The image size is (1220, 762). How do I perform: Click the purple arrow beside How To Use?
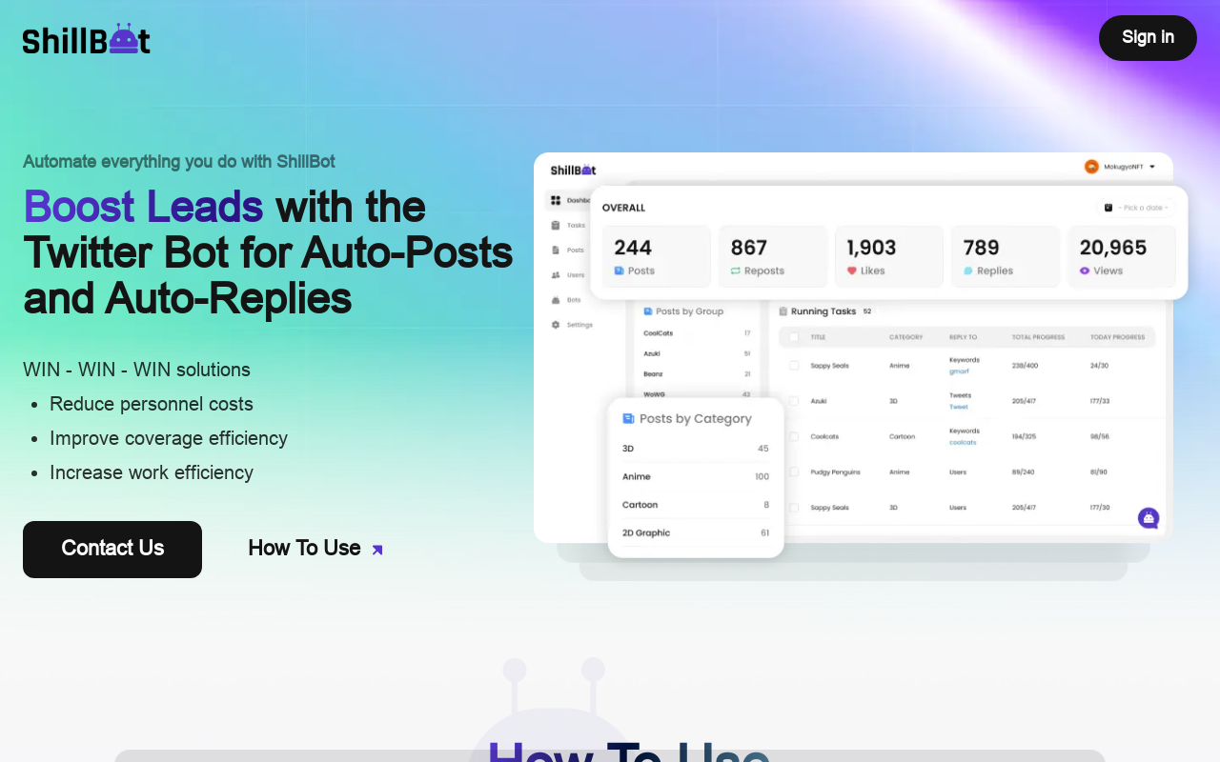(376, 550)
